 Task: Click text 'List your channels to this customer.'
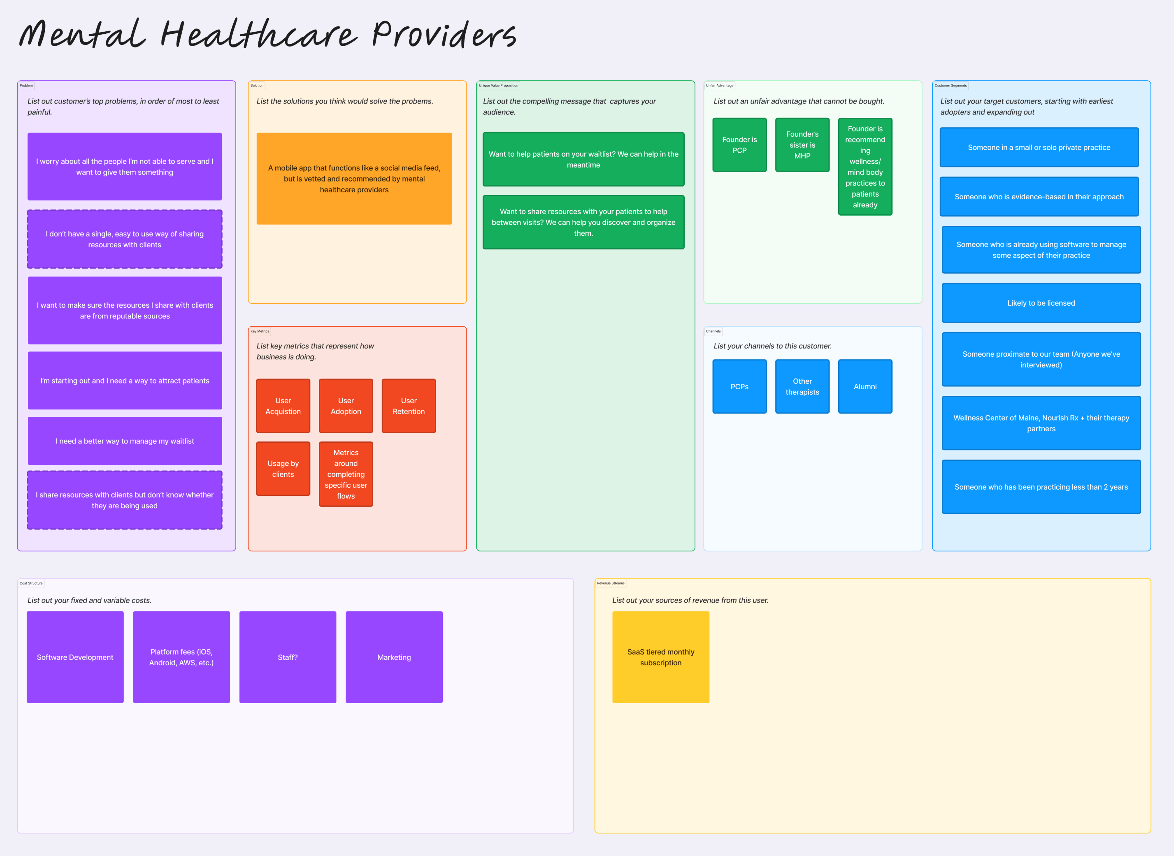772,346
